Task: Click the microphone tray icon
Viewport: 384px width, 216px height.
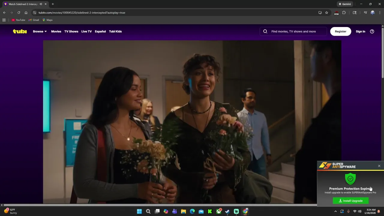Action: coord(348,211)
